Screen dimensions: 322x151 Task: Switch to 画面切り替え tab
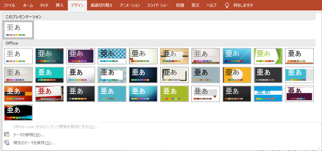(x=101, y=5)
